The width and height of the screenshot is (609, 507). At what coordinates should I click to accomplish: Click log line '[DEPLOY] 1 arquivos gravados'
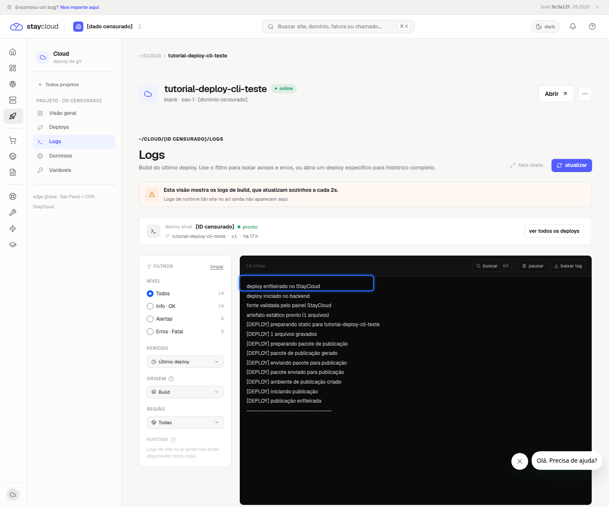pos(282,334)
